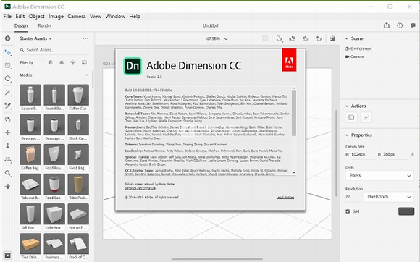Filter assets by images
This screenshot has width=420, height=262.
tap(84, 62)
